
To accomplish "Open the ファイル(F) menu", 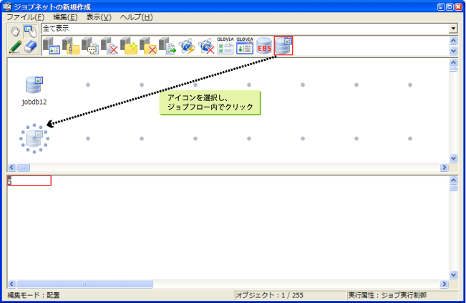I will [x=26, y=17].
